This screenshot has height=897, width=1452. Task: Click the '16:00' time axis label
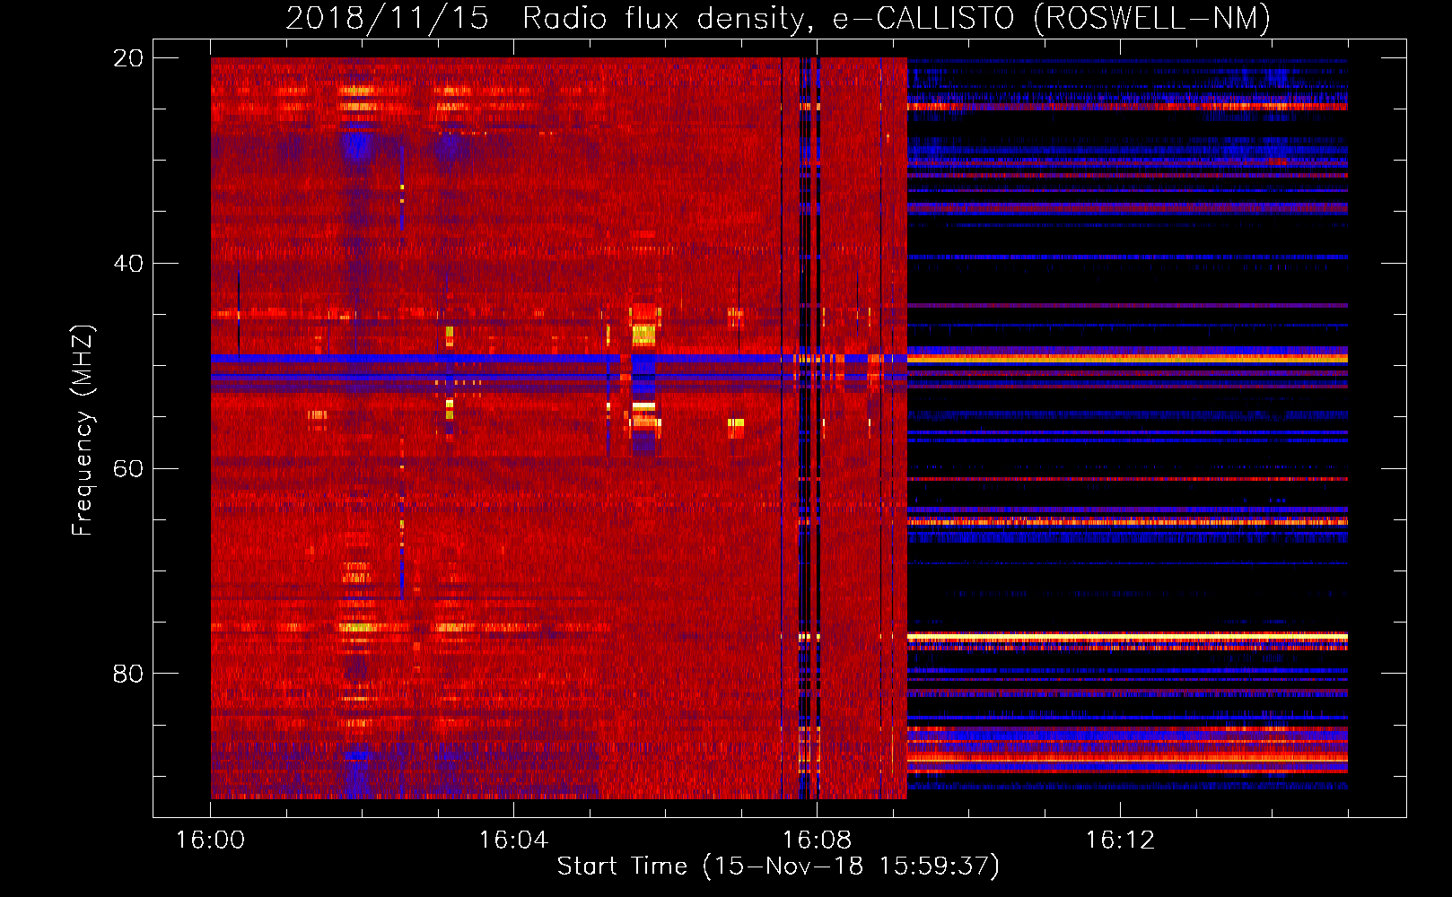(210, 840)
